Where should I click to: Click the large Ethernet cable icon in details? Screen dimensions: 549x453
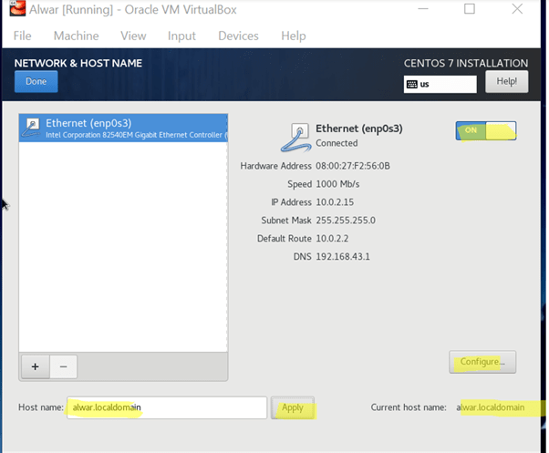[x=297, y=136]
